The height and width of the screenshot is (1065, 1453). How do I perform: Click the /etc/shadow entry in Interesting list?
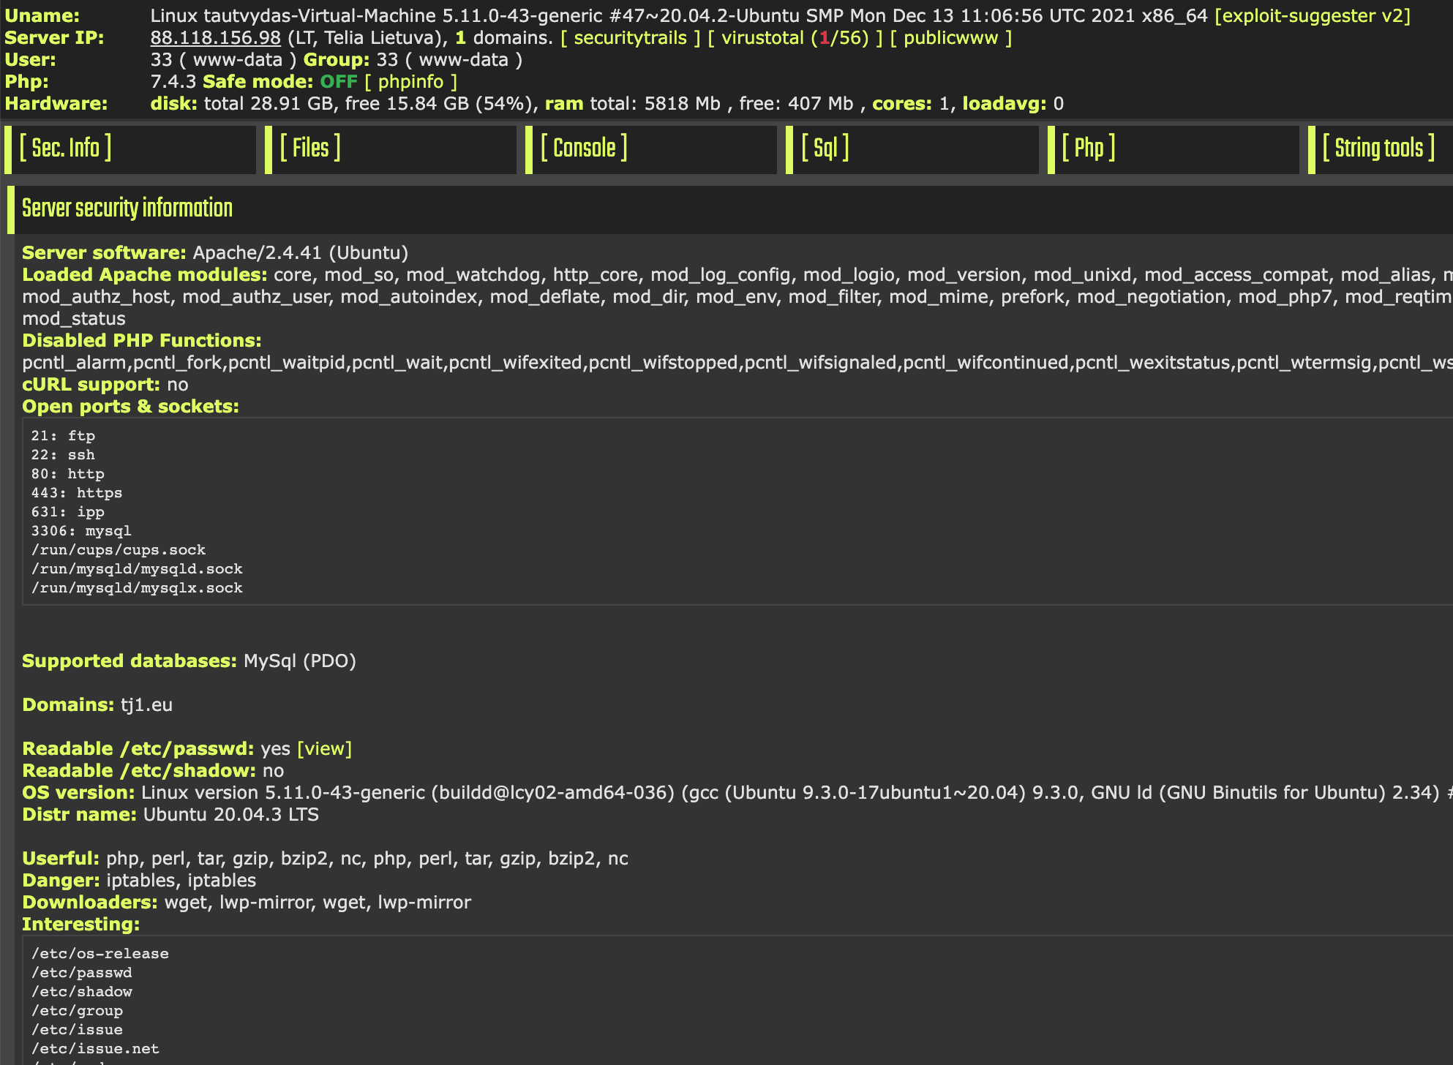(82, 992)
